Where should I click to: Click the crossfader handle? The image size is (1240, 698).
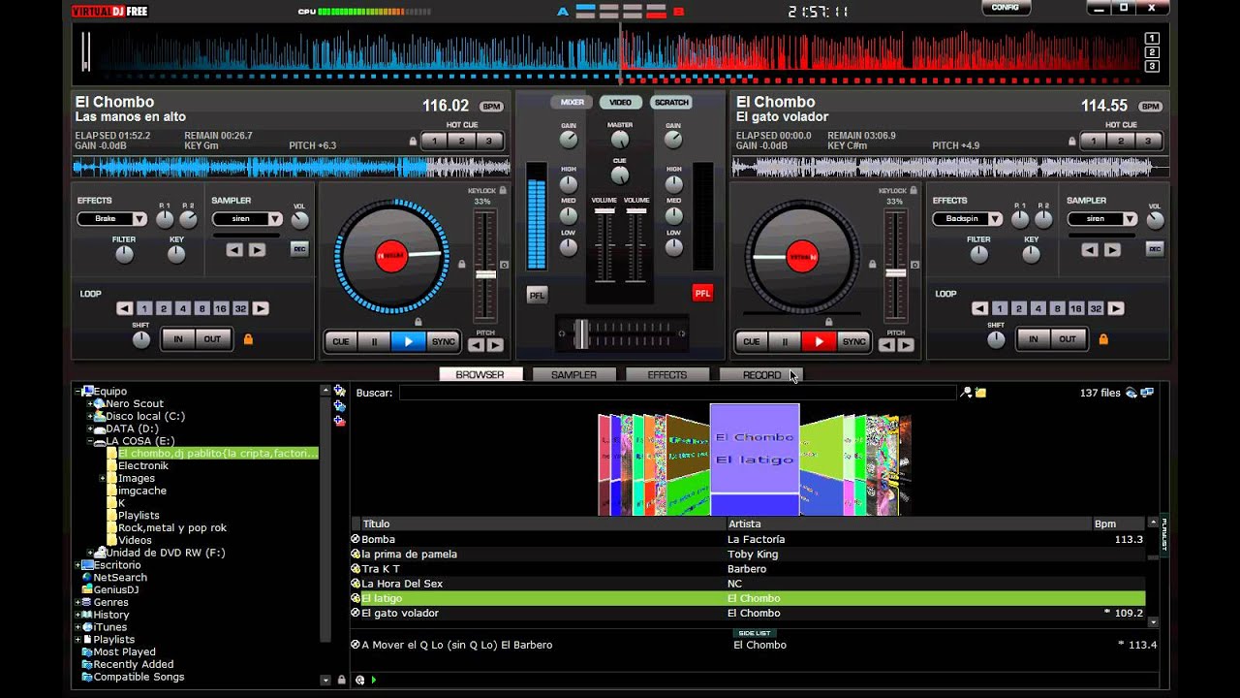click(x=581, y=333)
